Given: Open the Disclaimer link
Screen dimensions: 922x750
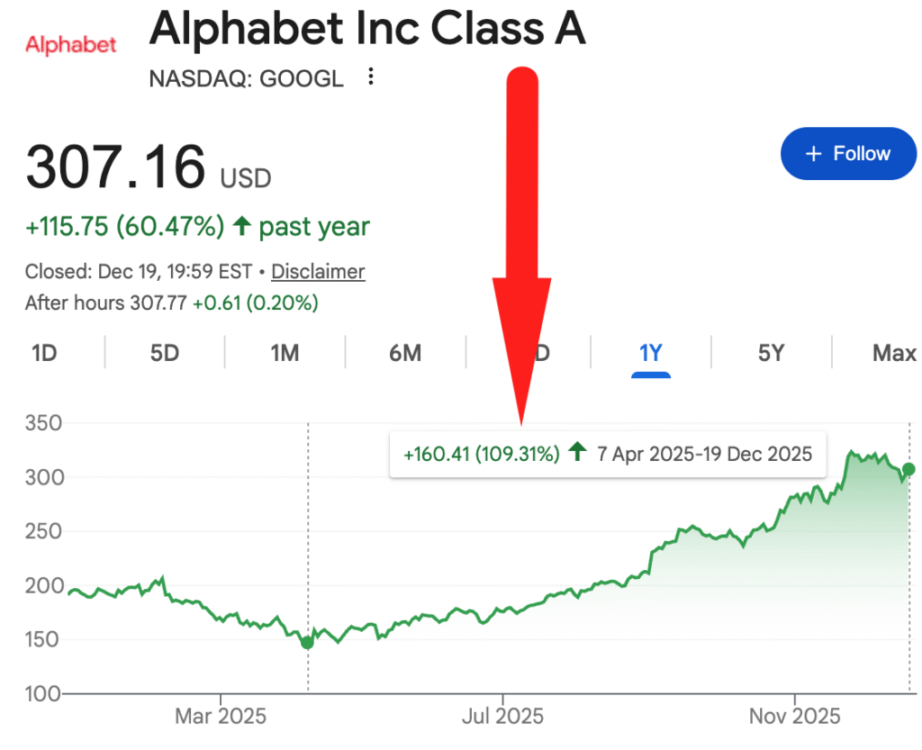Looking at the screenshot, I should (x=318, y=271).
